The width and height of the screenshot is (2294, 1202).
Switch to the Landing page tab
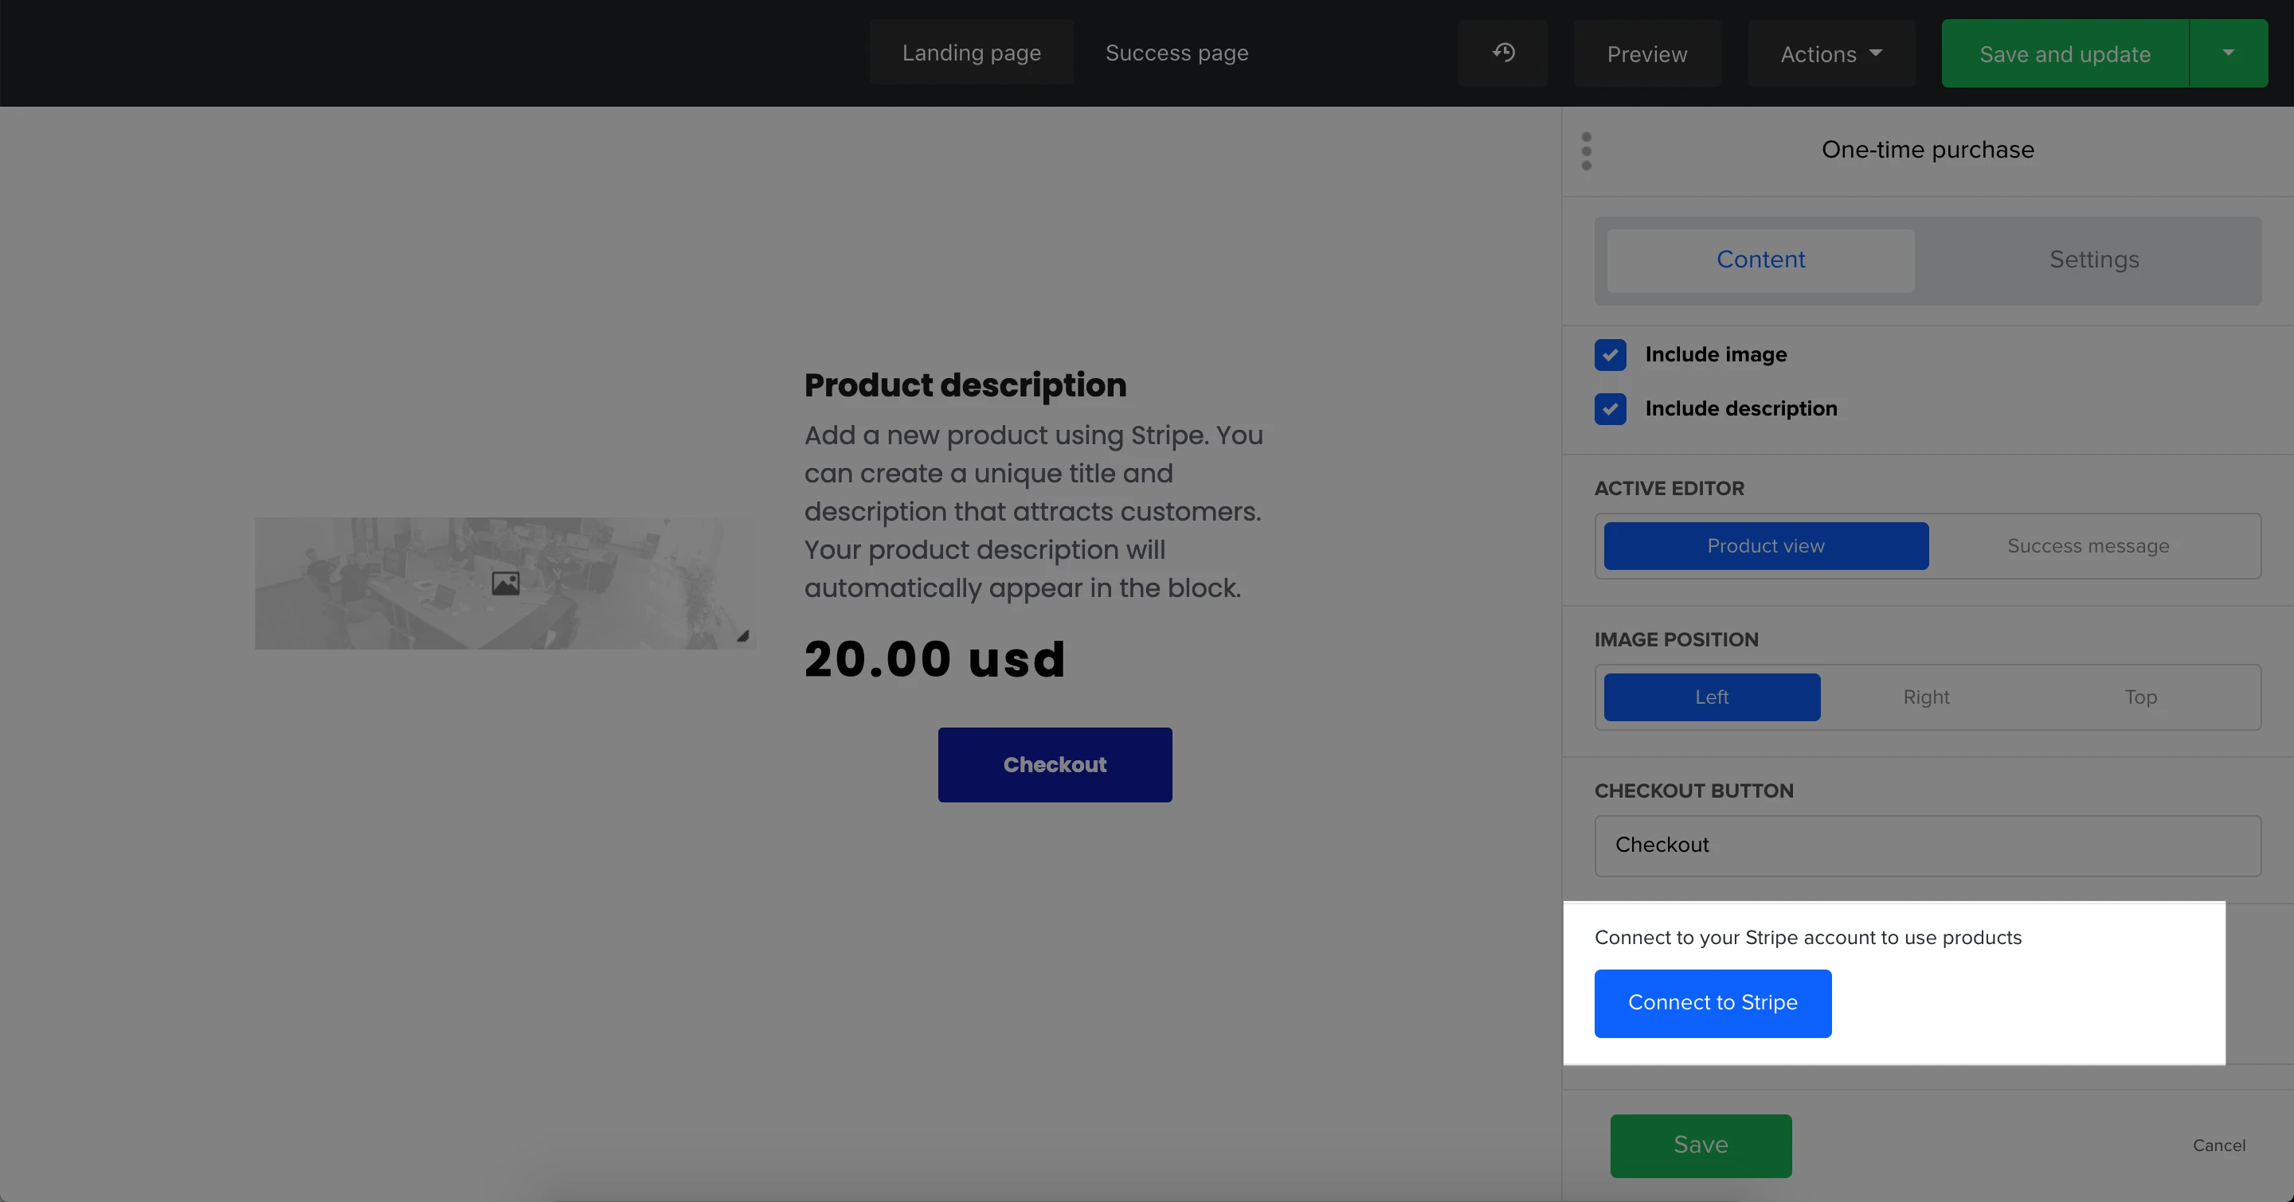coord(971,53)
